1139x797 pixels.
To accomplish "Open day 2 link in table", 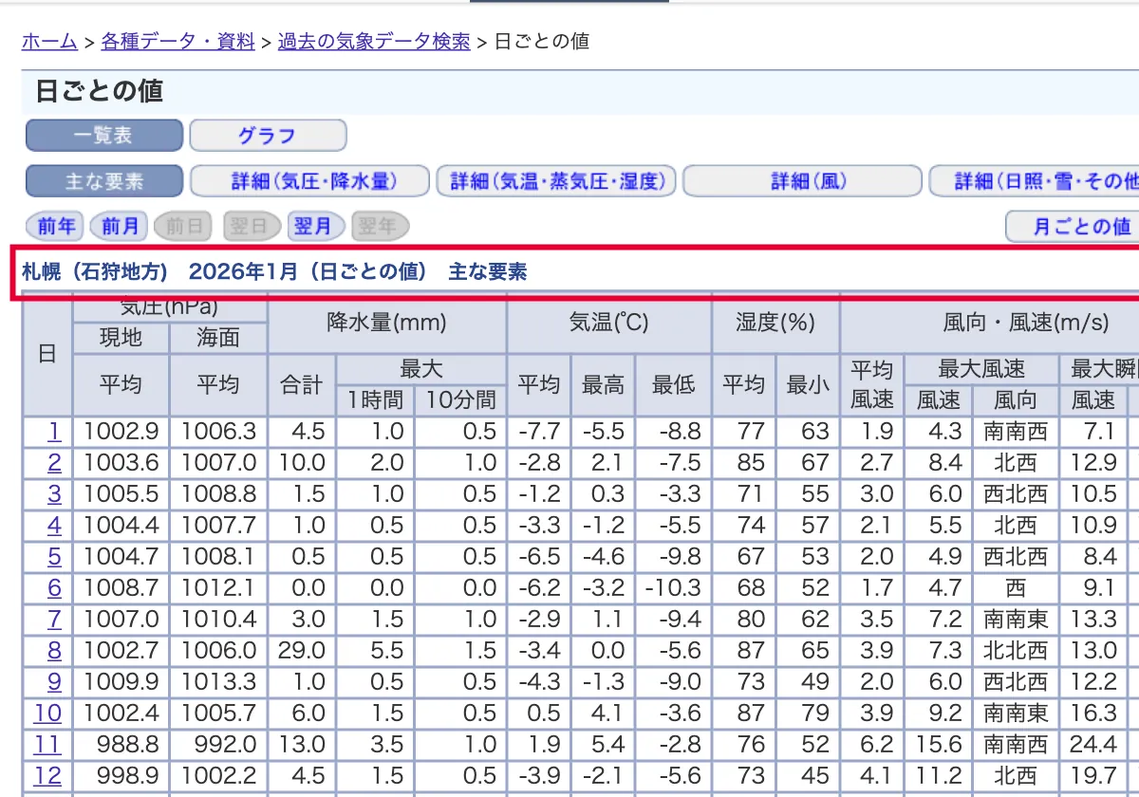I will [x=54, y=463].
